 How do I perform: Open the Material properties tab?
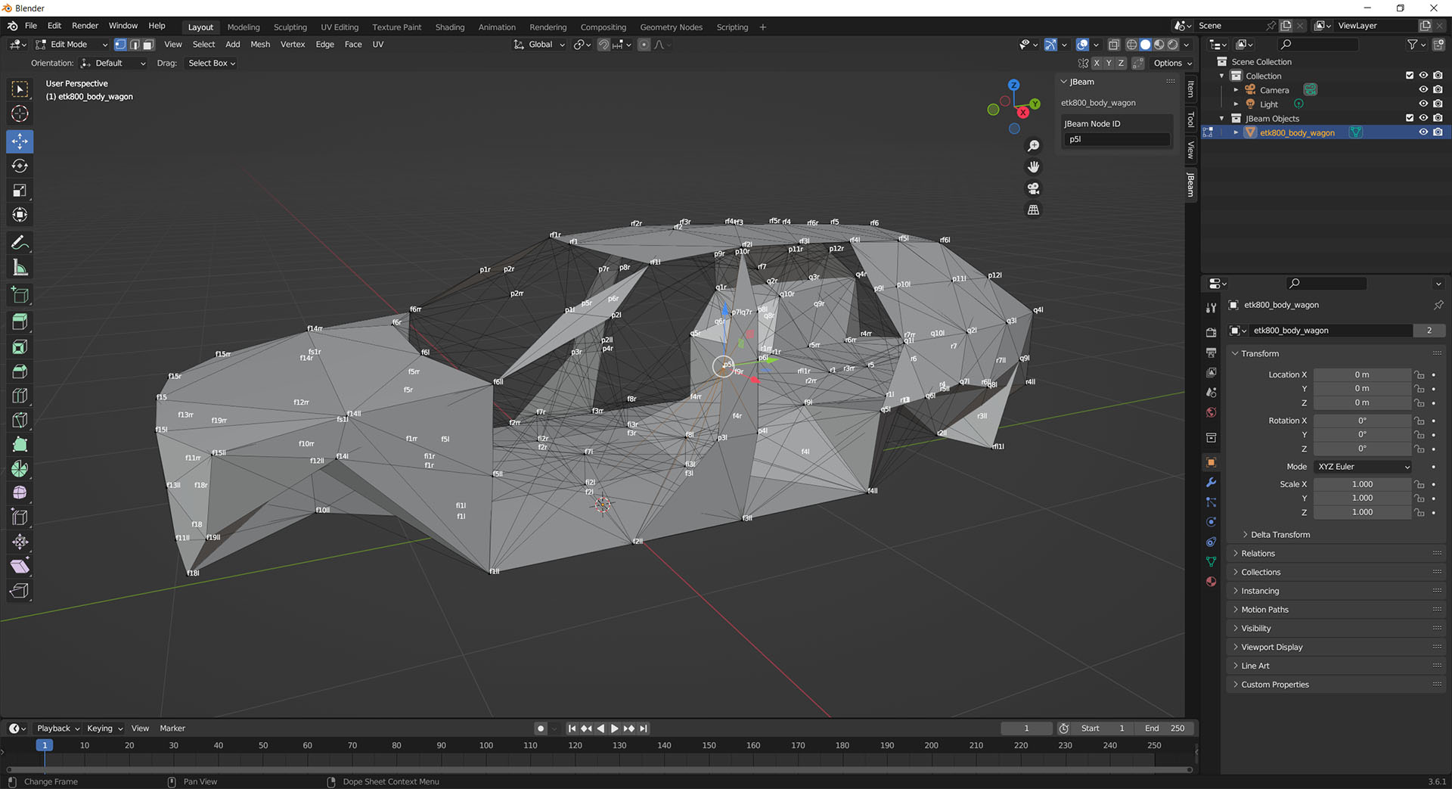(1211, 581)
